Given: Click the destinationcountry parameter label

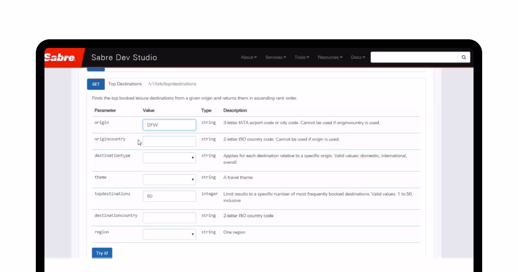Looking at the screenshot, I should [x=116, y=215].
